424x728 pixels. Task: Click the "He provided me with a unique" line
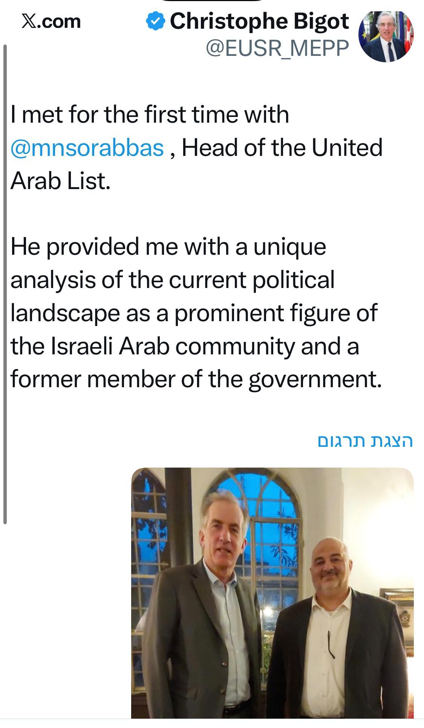pos(168,247)
